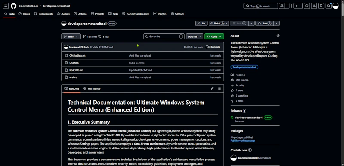Switch to the Agents tab
This screenshot has height=166, width=344.
click(63, 14)
